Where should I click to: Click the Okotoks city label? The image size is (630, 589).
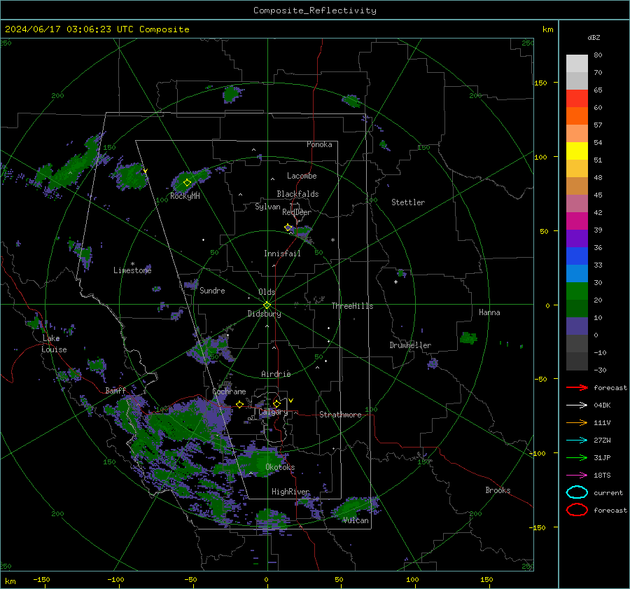(x=280, y=467)
